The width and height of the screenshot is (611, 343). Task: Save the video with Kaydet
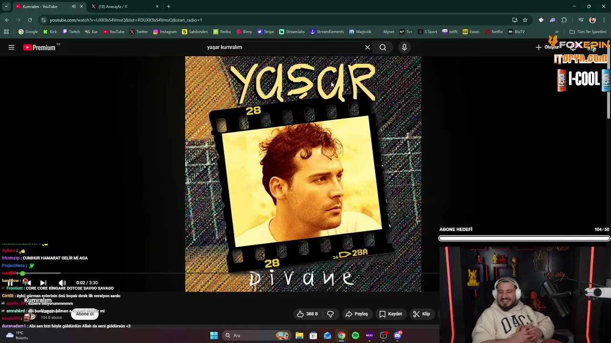(x=390, y=314)
